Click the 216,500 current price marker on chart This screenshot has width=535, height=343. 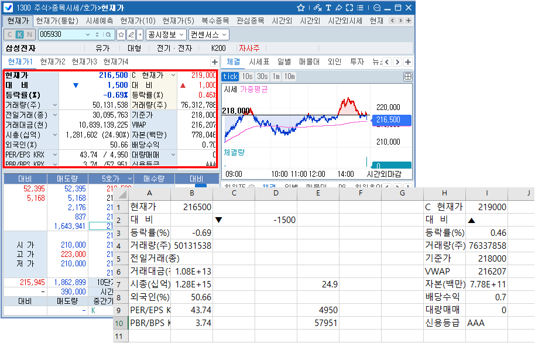[389, 119]
